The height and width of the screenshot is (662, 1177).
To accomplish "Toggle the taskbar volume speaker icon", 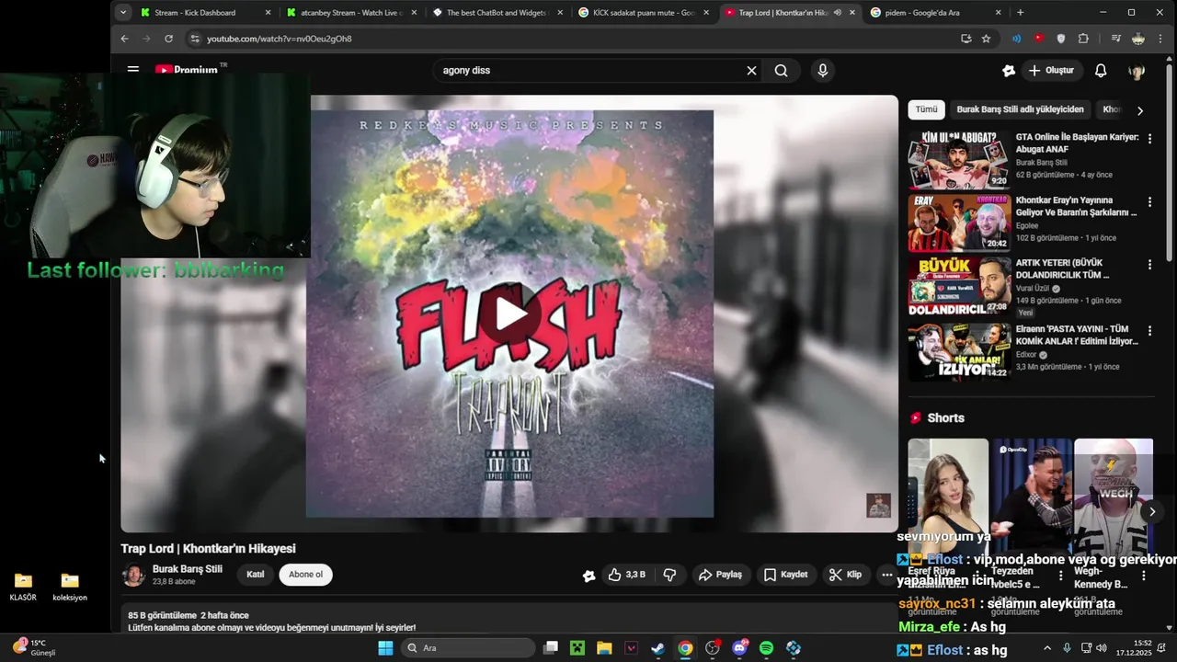I will click(x=1102, y=648).
